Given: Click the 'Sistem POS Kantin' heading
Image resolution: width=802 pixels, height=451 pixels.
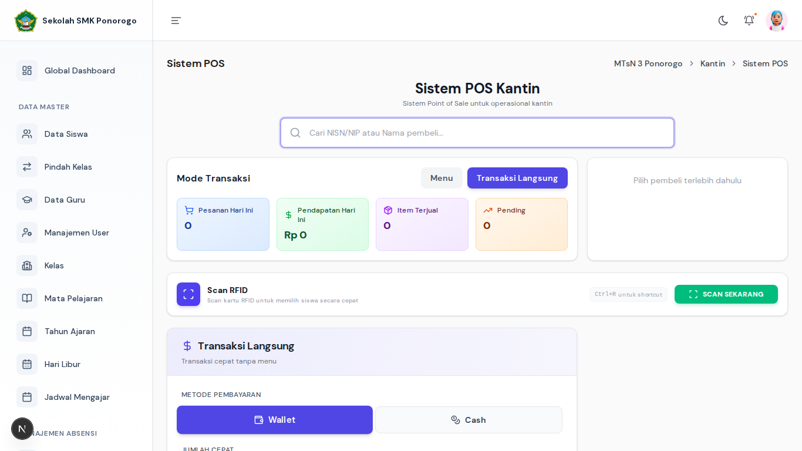Looking at the screenshot, I should coord(477,89).
